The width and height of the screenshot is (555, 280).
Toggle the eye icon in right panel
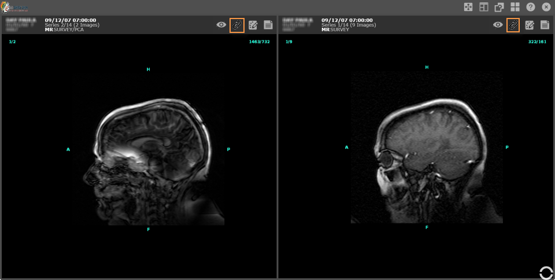(x=497, y=25)
